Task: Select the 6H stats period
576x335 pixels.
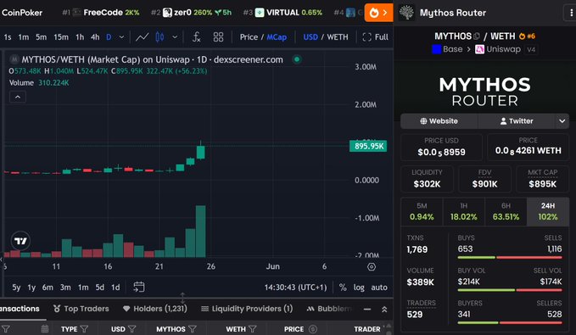Action: pos(506,211)
